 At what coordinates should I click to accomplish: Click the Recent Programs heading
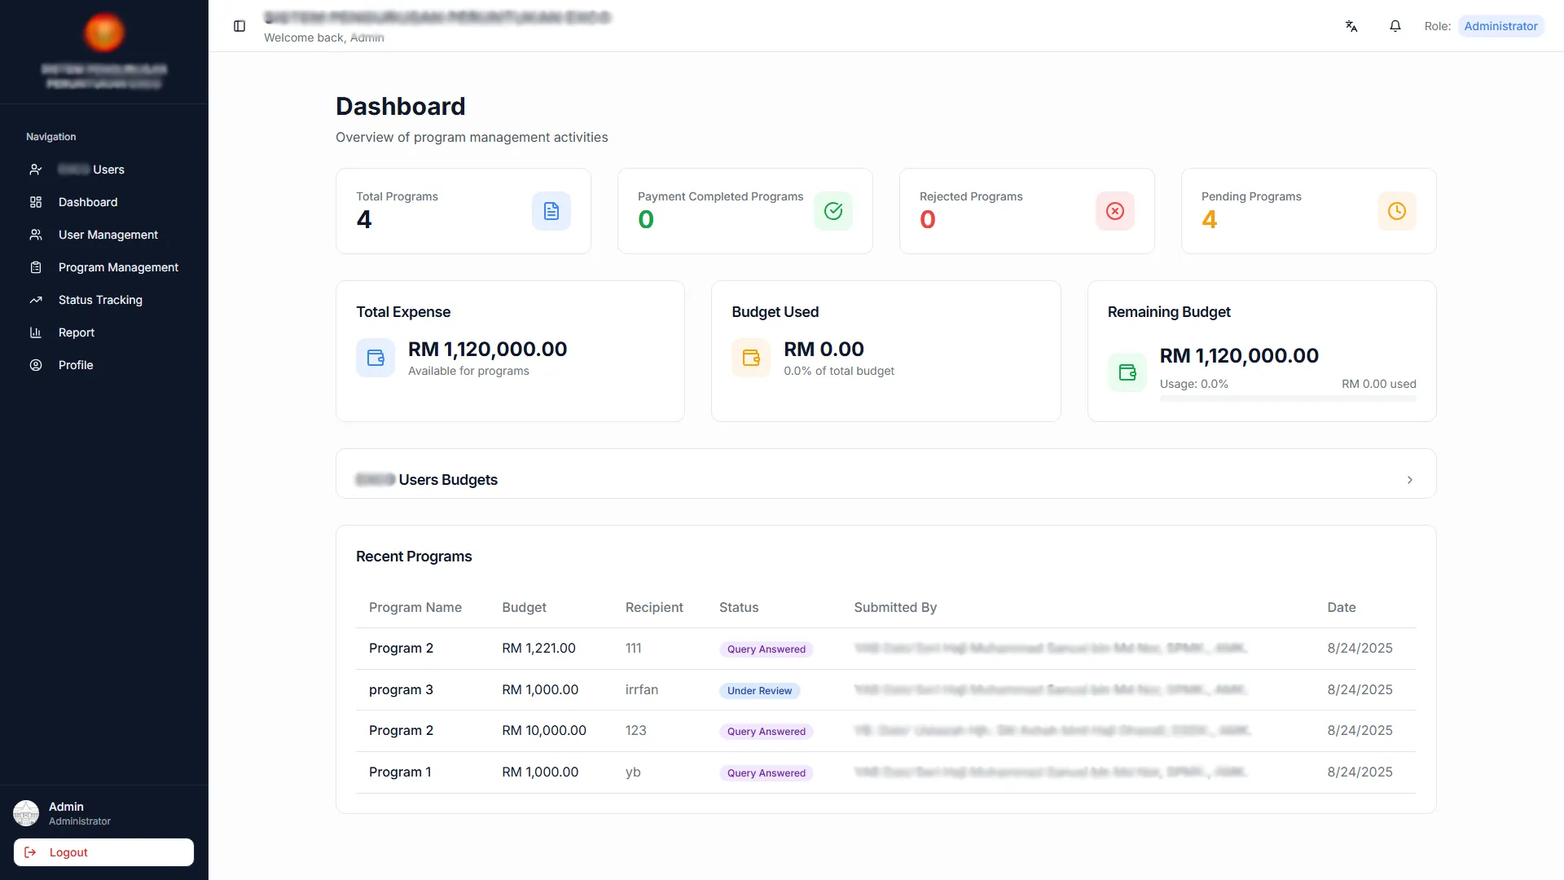pos(414,557)
